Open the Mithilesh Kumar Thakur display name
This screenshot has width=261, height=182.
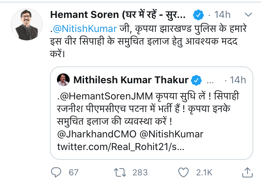(131, 80)
